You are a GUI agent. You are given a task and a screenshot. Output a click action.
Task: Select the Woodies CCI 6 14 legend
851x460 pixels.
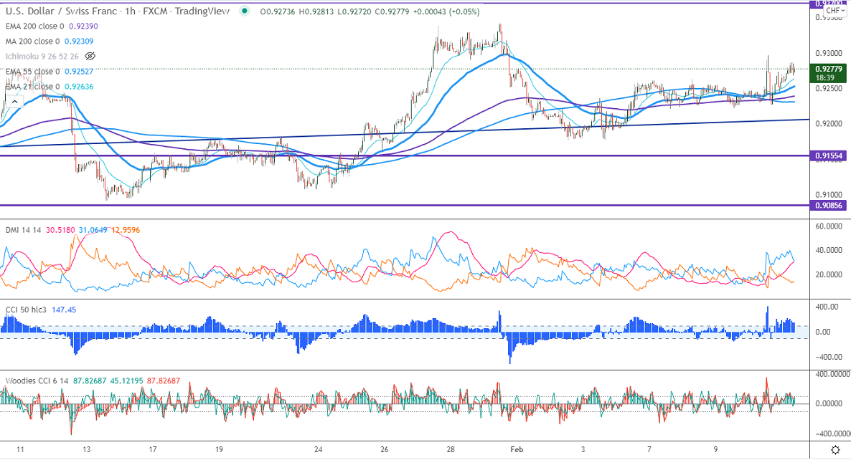(37, 381)
